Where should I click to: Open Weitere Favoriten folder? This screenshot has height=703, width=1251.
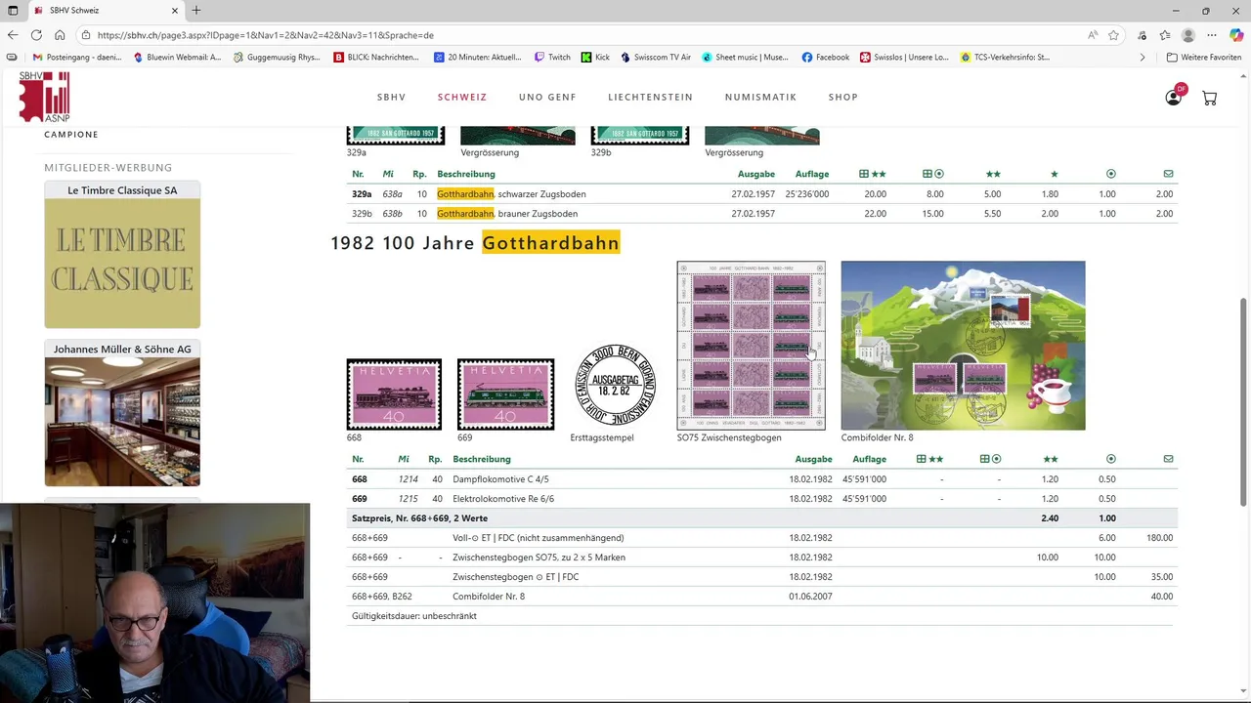1204,58
